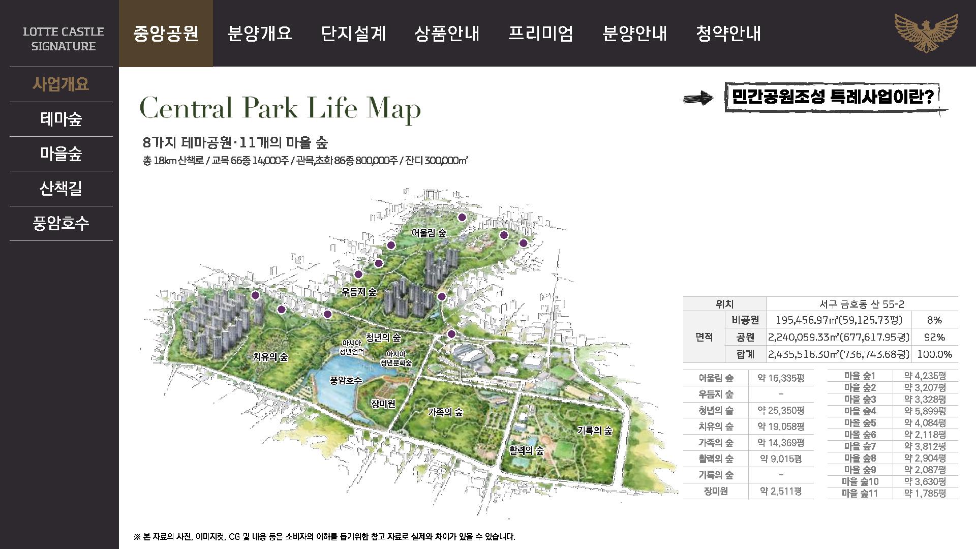Image resolution: width=976 pixels, height=549 pixels.
Task: Click the 가족의 숲 label on map
Action: click(445, 412)
